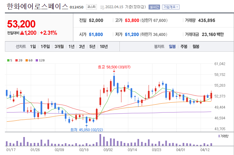234x155 pixels.
Task: Click the 시가 value 51,800
Action: click(96, 34)
